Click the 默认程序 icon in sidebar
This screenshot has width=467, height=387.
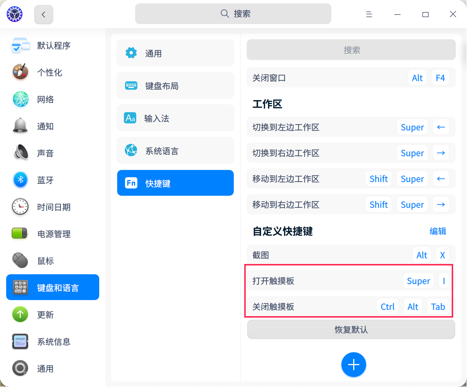pyautogui.click(x=20, y=45)
